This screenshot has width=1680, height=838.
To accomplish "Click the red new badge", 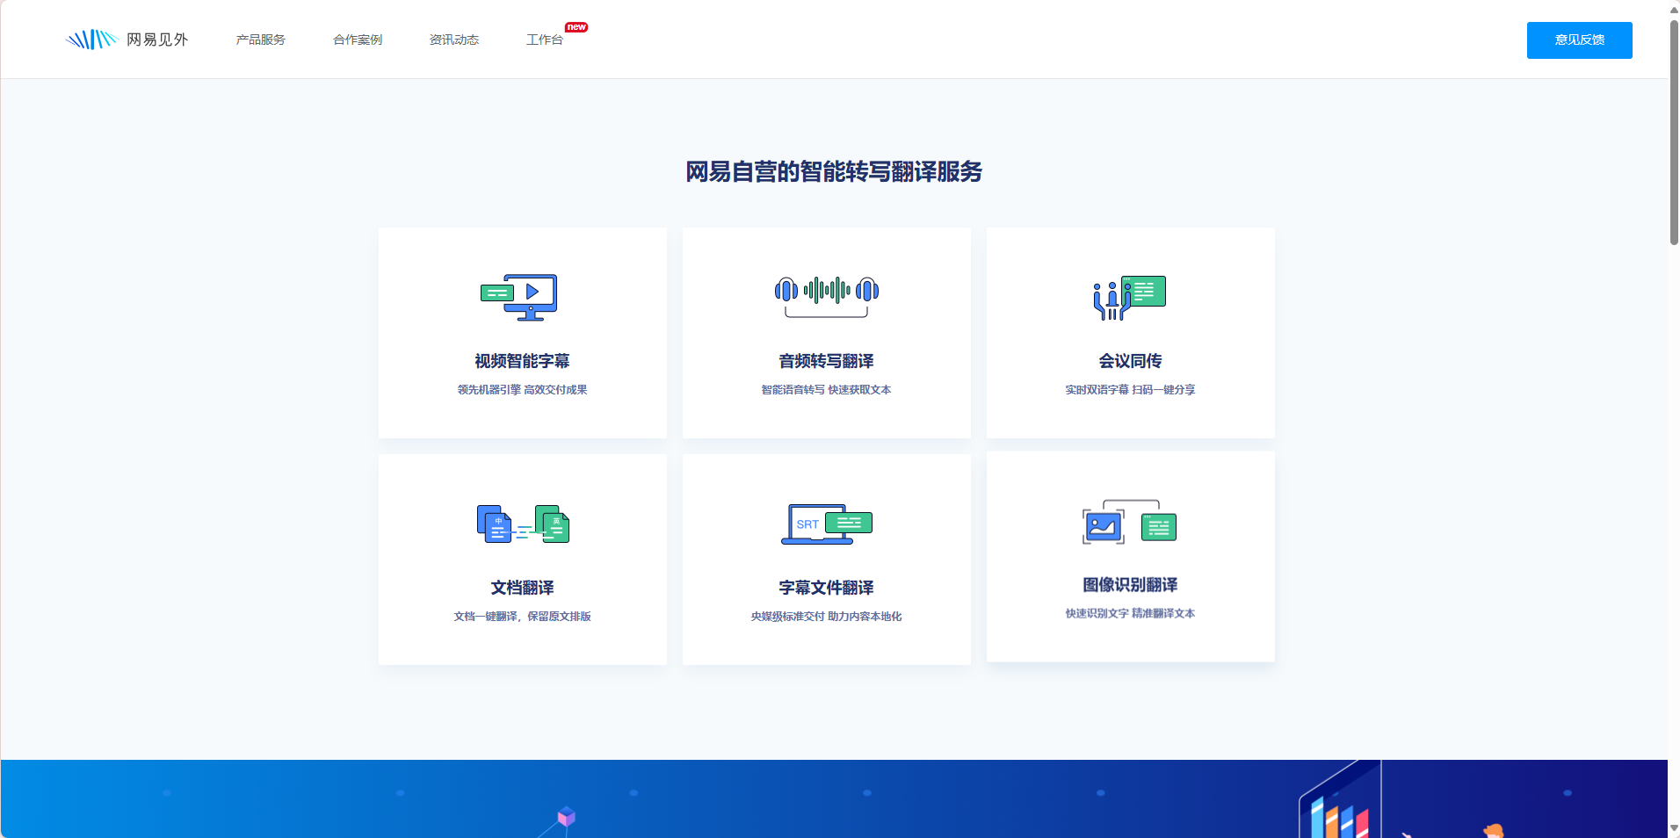I will click(576, 27).
